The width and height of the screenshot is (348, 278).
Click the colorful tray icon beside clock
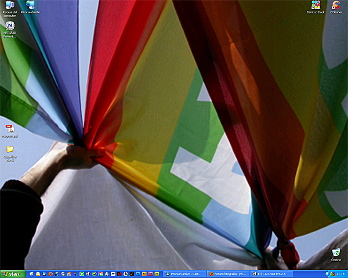(332, 273)
